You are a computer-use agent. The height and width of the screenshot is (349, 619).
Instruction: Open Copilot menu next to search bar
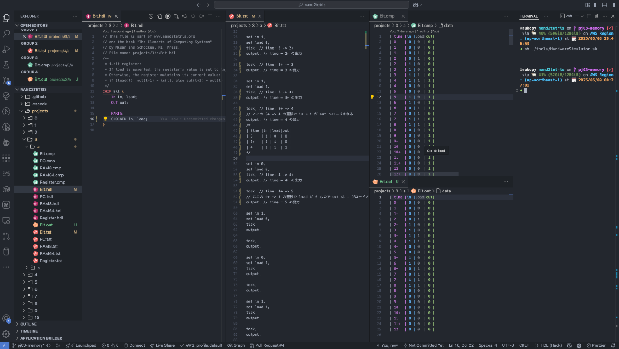[x=417, y=5]
